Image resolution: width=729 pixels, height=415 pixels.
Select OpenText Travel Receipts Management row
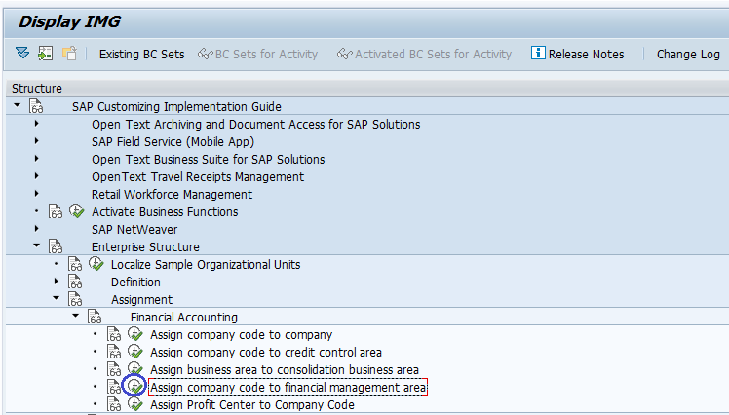point(198,177)
